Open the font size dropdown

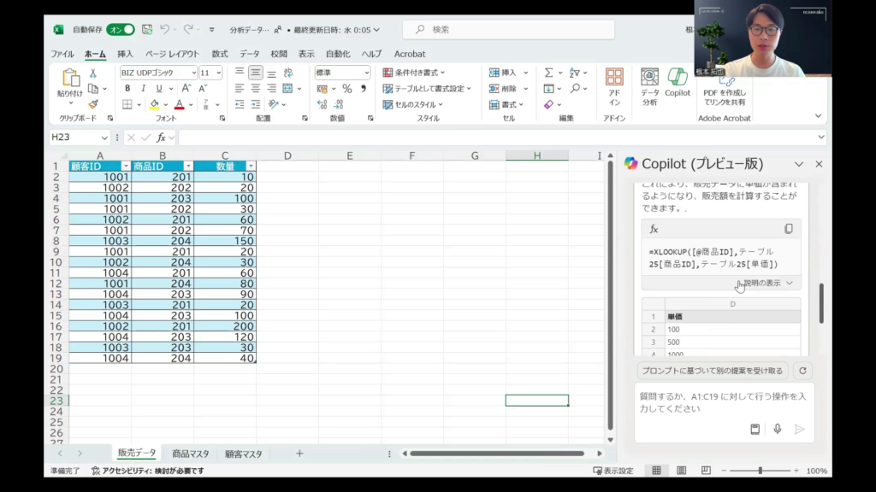point(218,73)
